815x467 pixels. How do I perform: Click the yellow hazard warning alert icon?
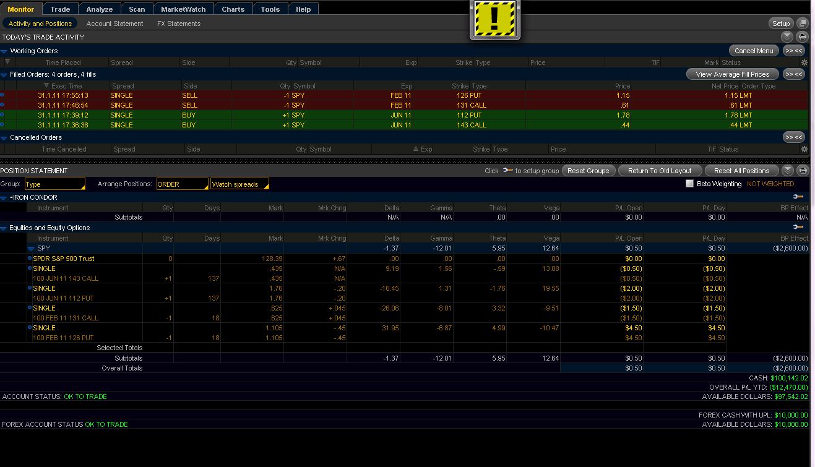coord(494,20)
